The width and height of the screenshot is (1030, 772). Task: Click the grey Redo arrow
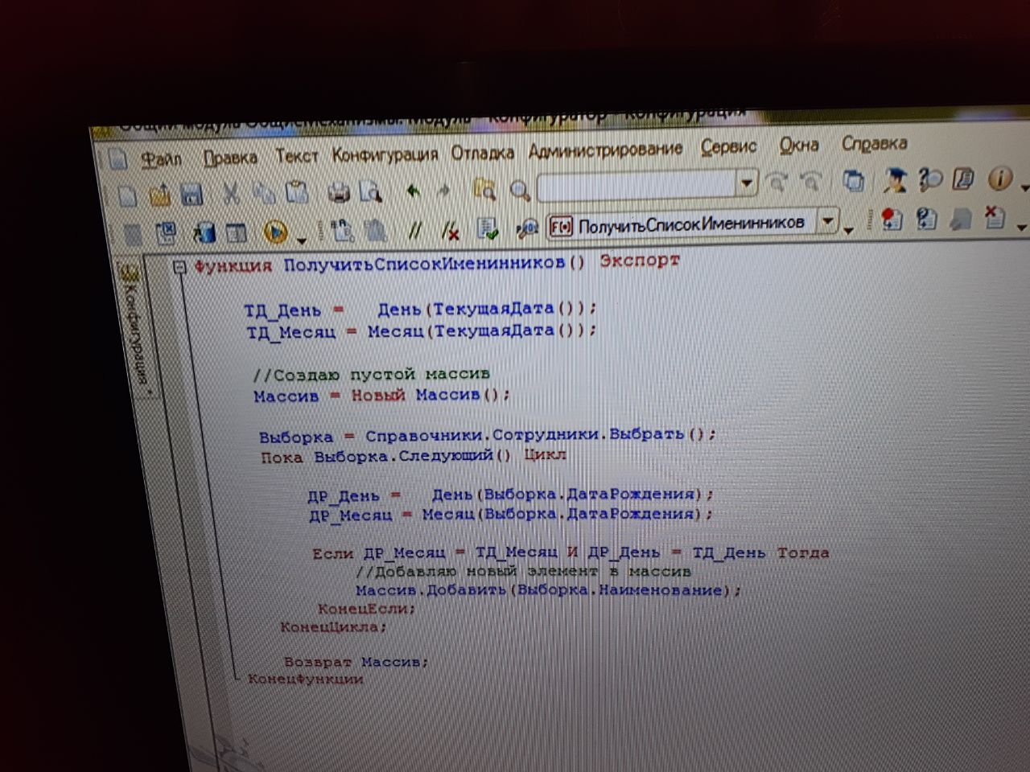tap(443, 191)
